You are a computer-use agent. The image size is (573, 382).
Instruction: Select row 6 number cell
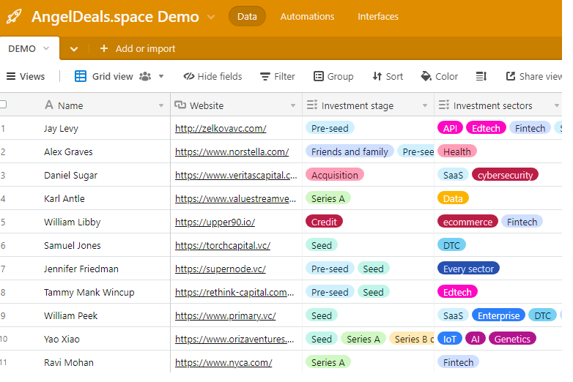click(3, 246)
